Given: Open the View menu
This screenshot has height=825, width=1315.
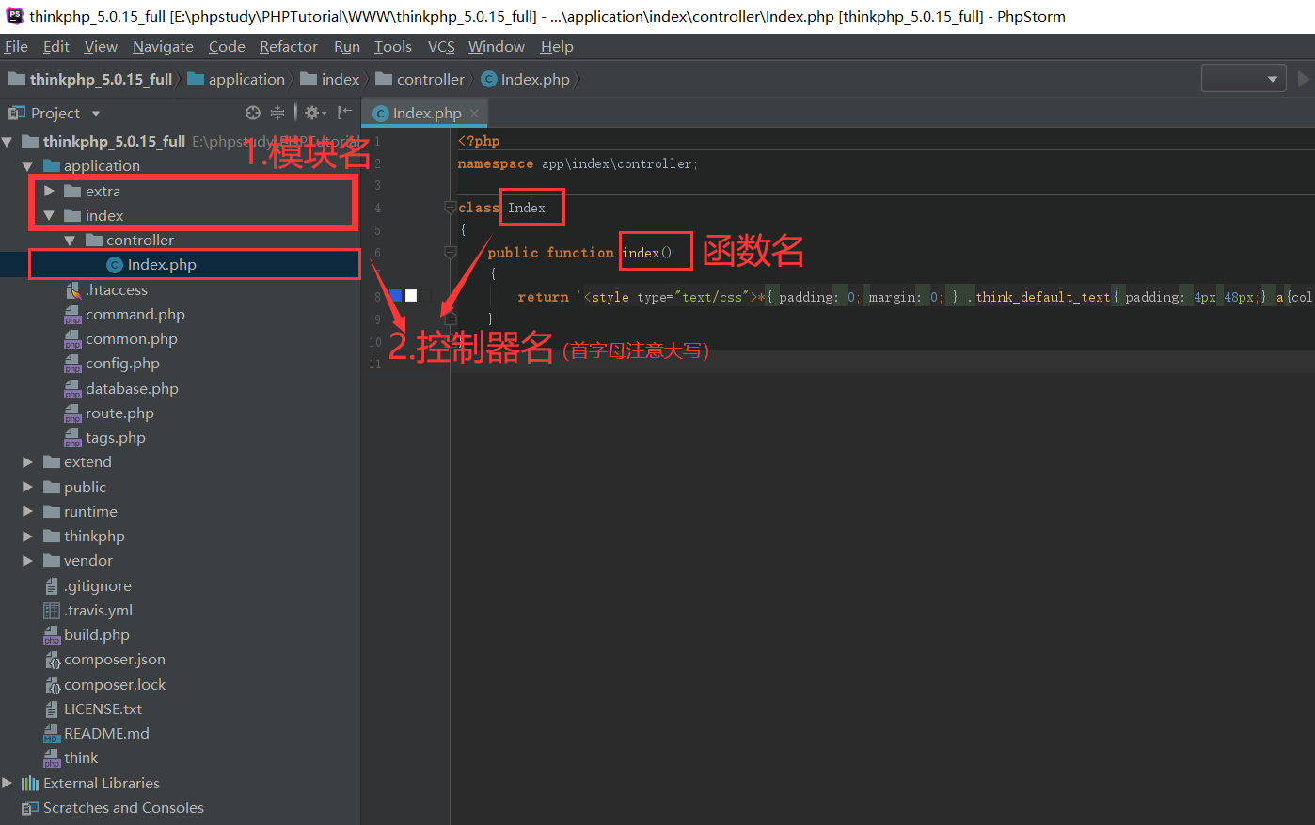Looking at the screenshot, I should point(101,46).
